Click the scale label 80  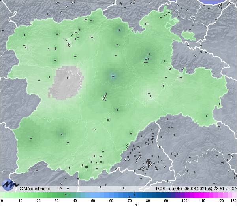click(148, 201)
